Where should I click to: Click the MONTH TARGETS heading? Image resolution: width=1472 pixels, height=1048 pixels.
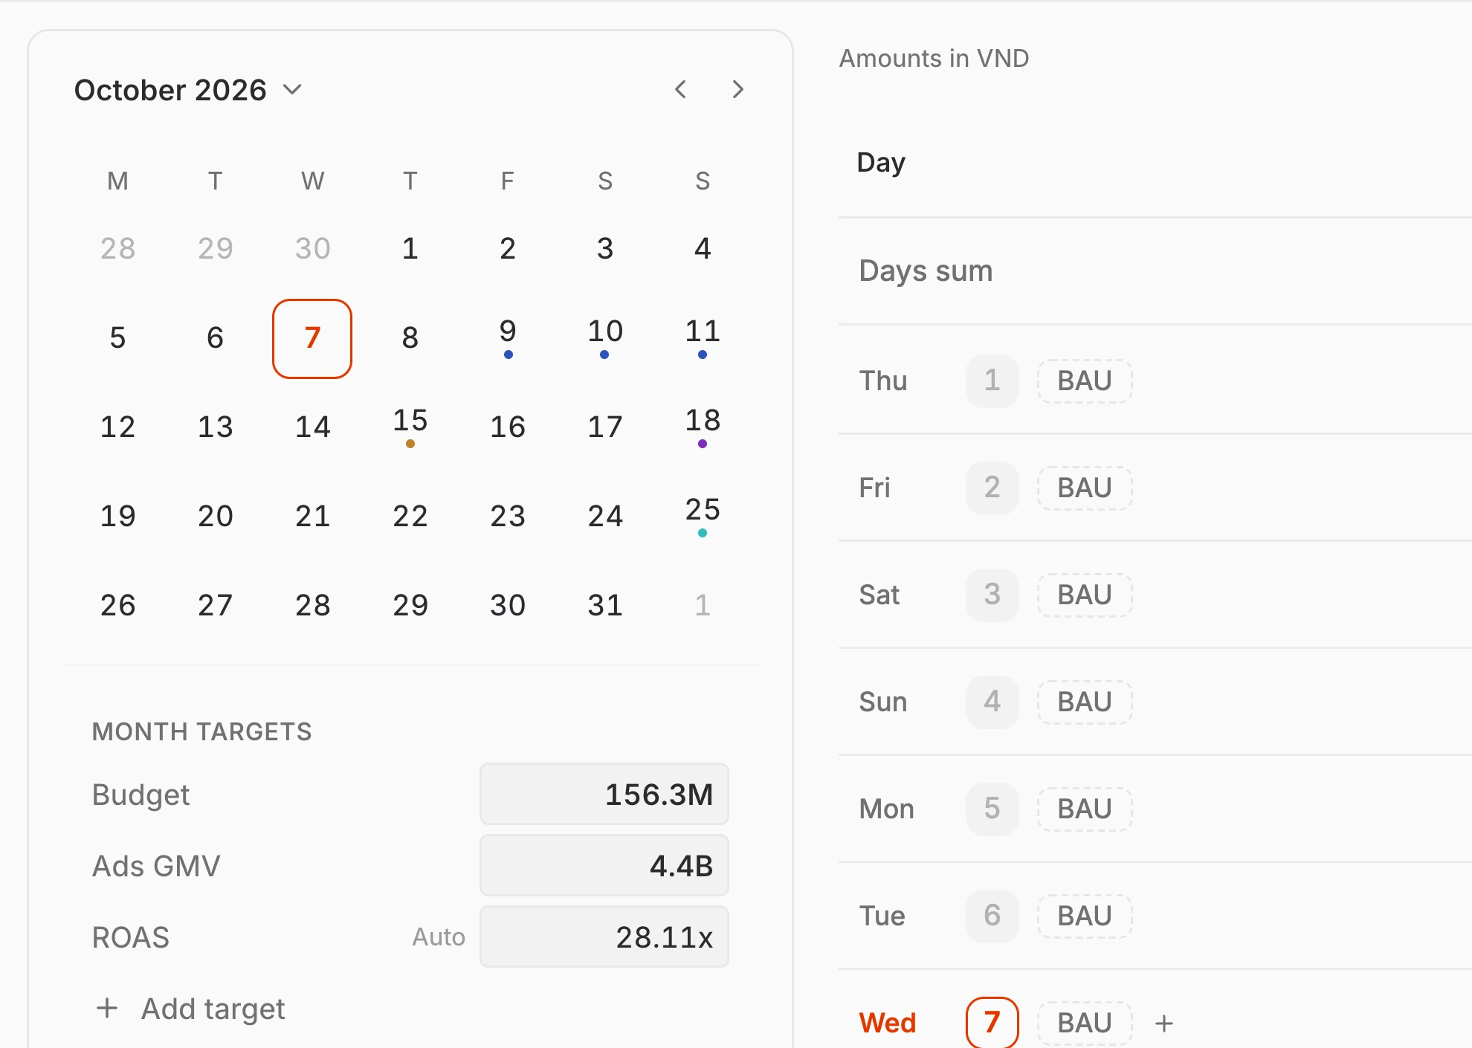point(201,732)
